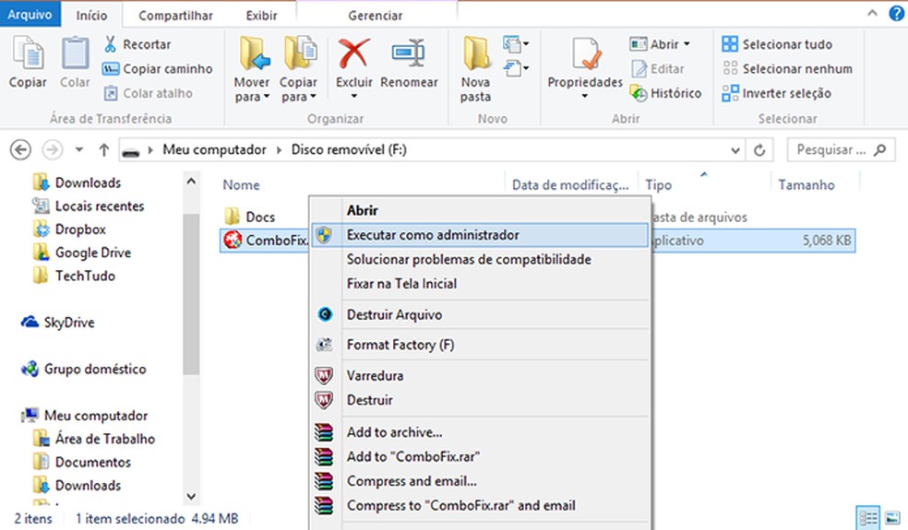Select Copiar caminho in ribbon
Image resolution: width=908 pixels, height=530 pixels.
tap(158, 69)
